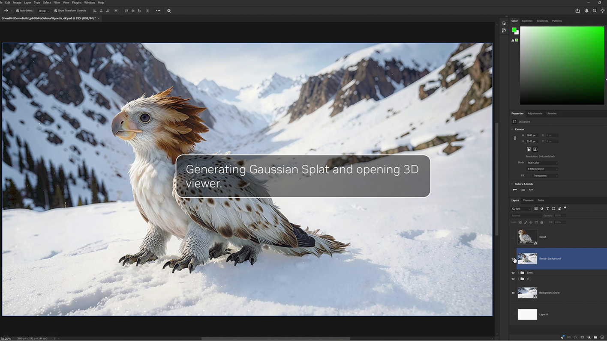Add a layer mask from Layers footer
This screenshot has width=607, height=341.
point(582,337)
